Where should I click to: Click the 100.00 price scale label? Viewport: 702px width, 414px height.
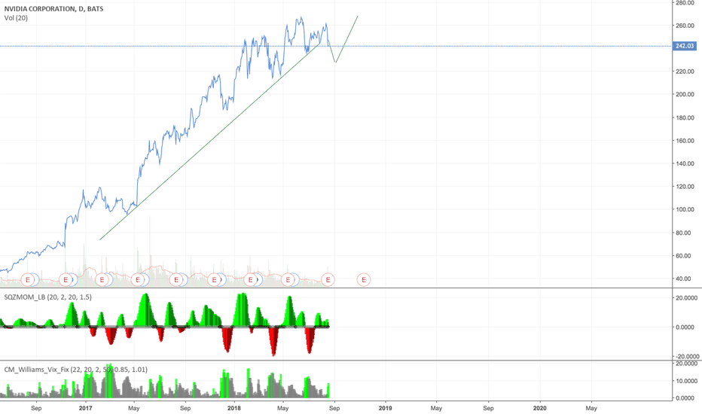(x=685, y=209)
